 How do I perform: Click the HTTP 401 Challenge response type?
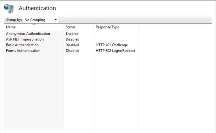(x=111, y=45)
